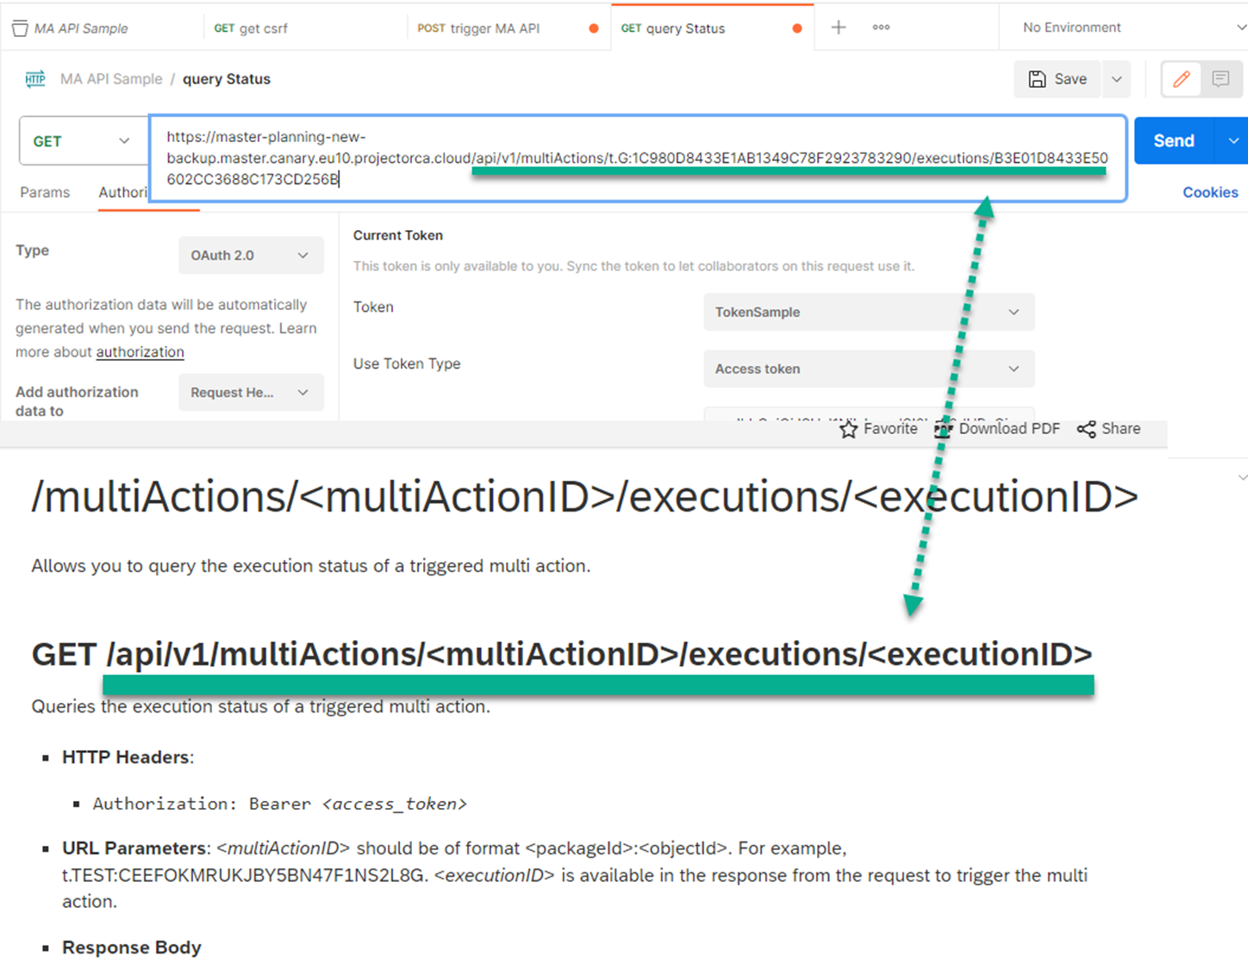The width and height of the screenshot is (1248, 969).
Task: Change the GET HTTP method dropdown
Action: point(81,141)
